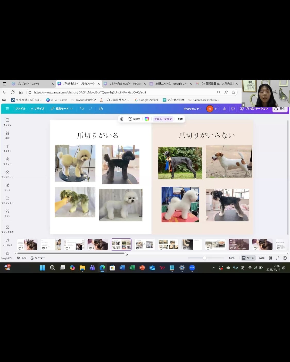This screenshot has height=362, width=290.
Task: Open the browser zoom magnifier icon
Action: (219, 92)
